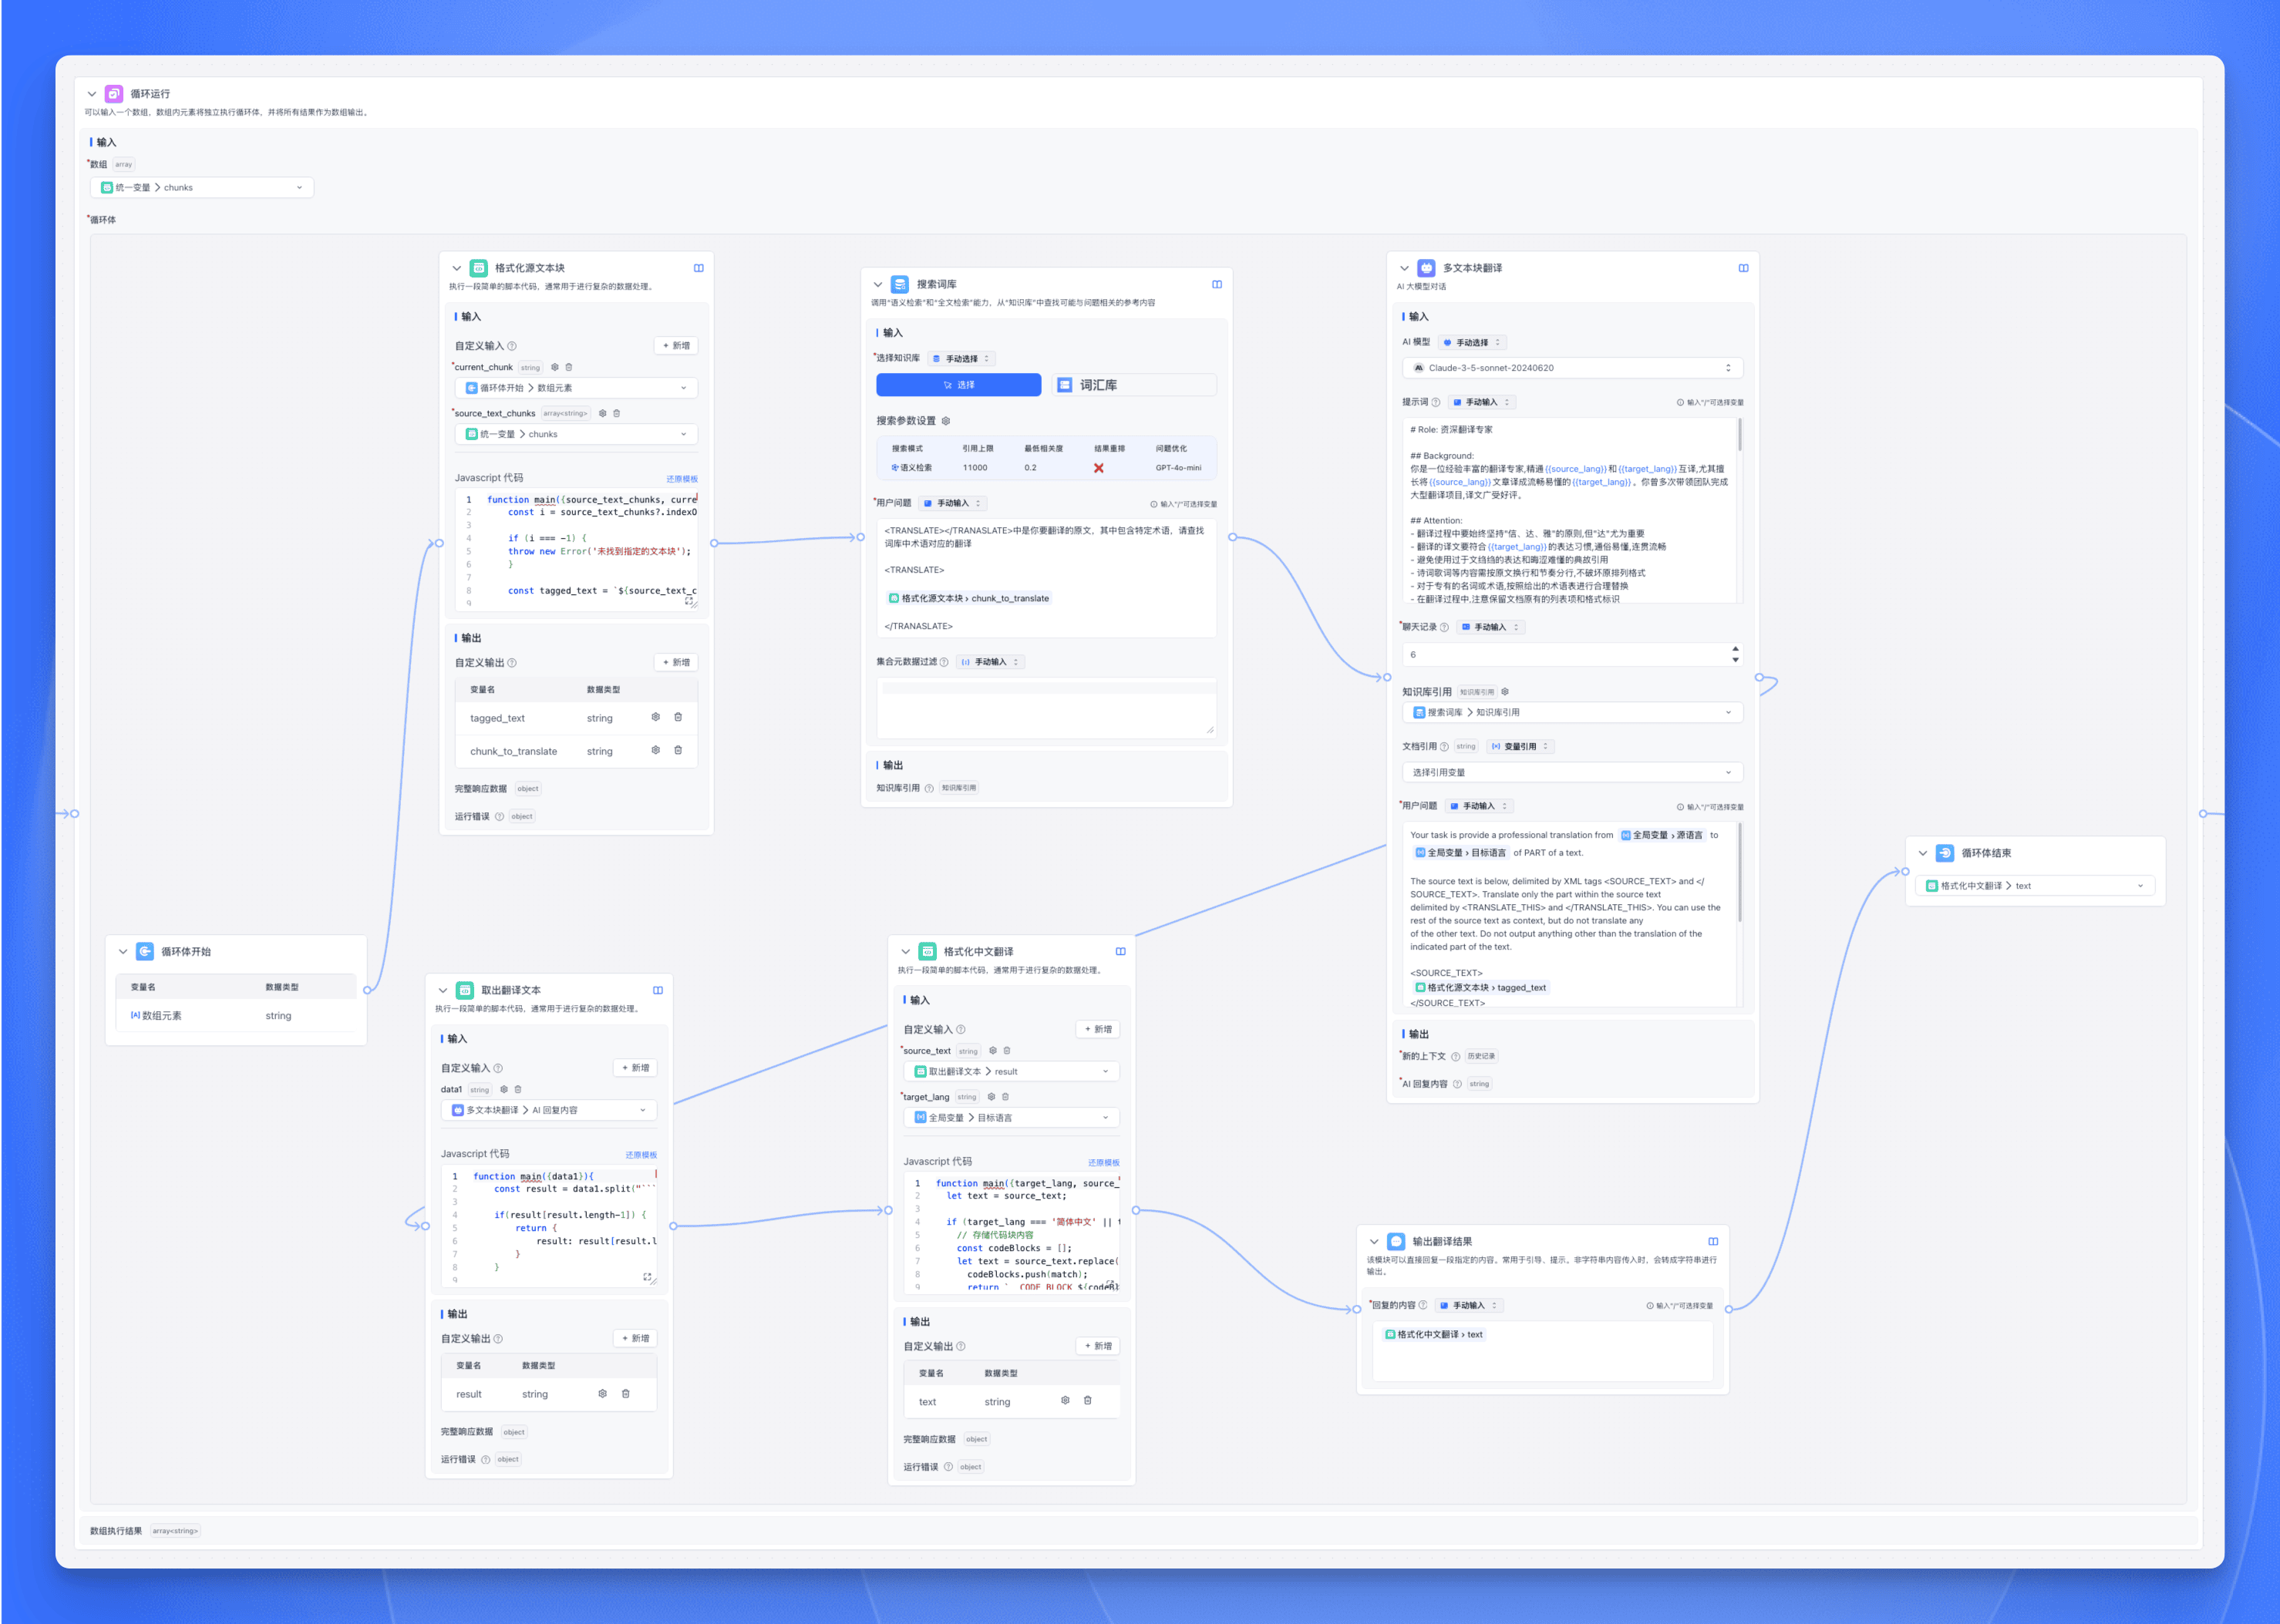
Task: Collapse the 循环运行 node with its chevron
Action: pos(92,94)
